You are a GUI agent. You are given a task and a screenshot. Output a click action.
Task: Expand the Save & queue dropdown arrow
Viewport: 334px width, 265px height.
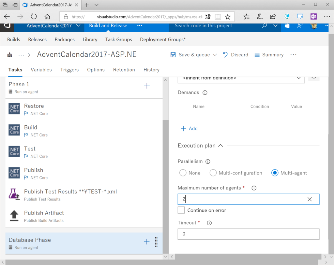click(x=215, y=55)
